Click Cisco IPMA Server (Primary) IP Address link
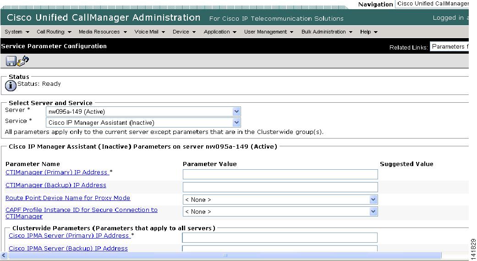 click(70, 236)
